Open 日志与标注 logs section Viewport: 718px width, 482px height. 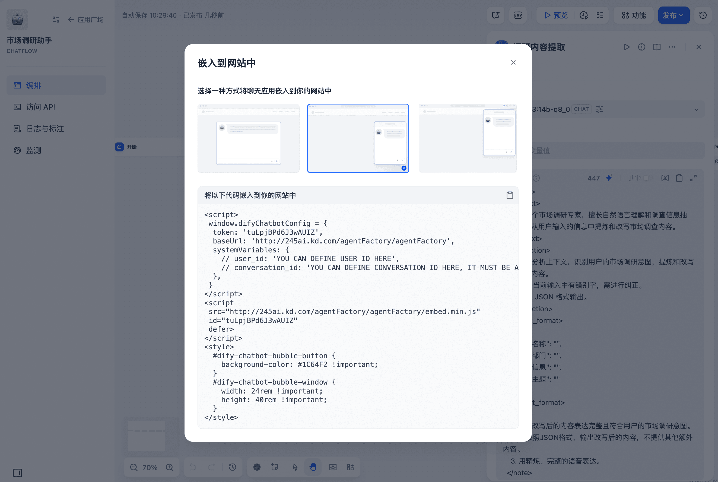[45, 129]
